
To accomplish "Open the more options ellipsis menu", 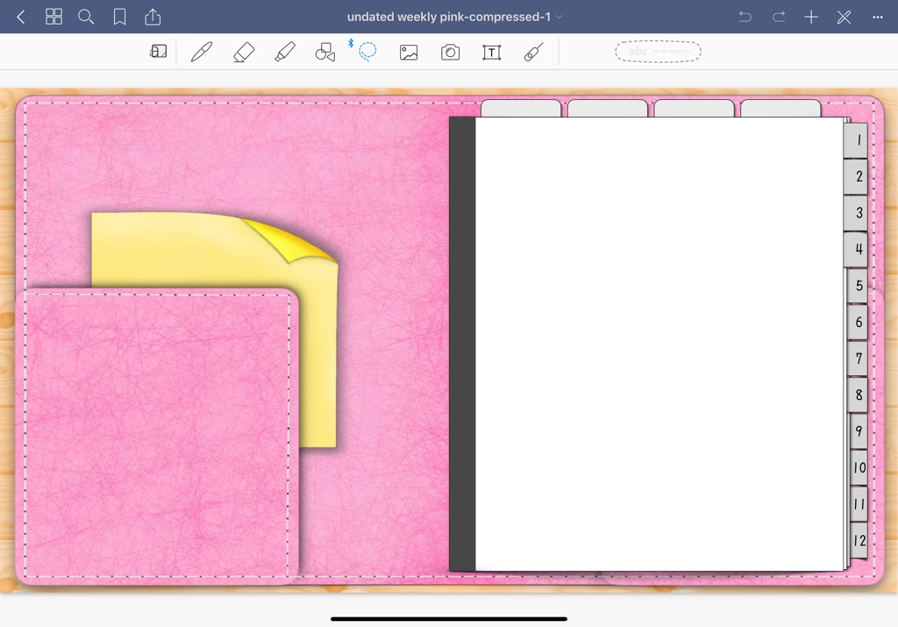I will 877,16.
